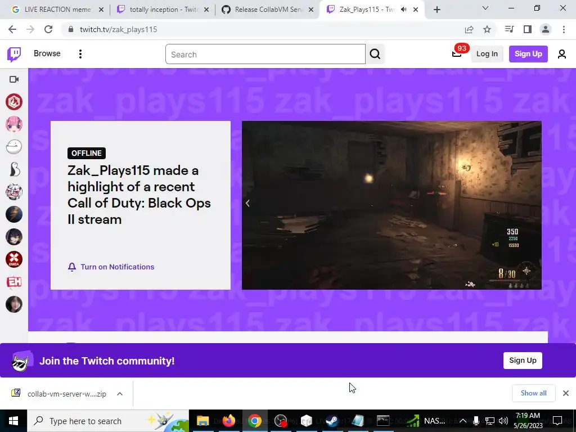Open OBS Studio from the taskbar
Screen dimensions: 576x432
(x=281, y=421)
